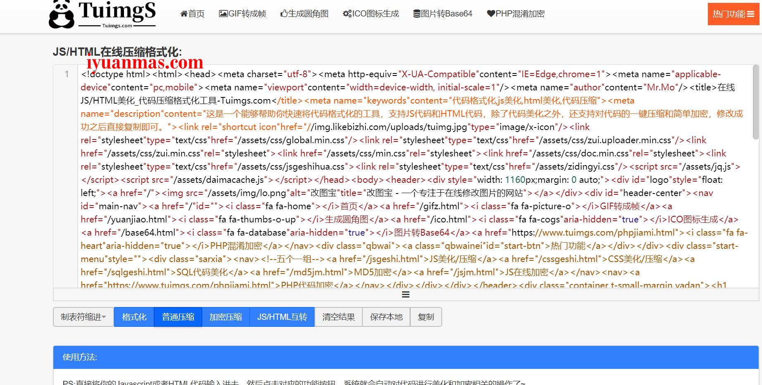Click '/assets/daimacache.js' text in code
Screen dimensions: 762x385
tap(219, 180)
